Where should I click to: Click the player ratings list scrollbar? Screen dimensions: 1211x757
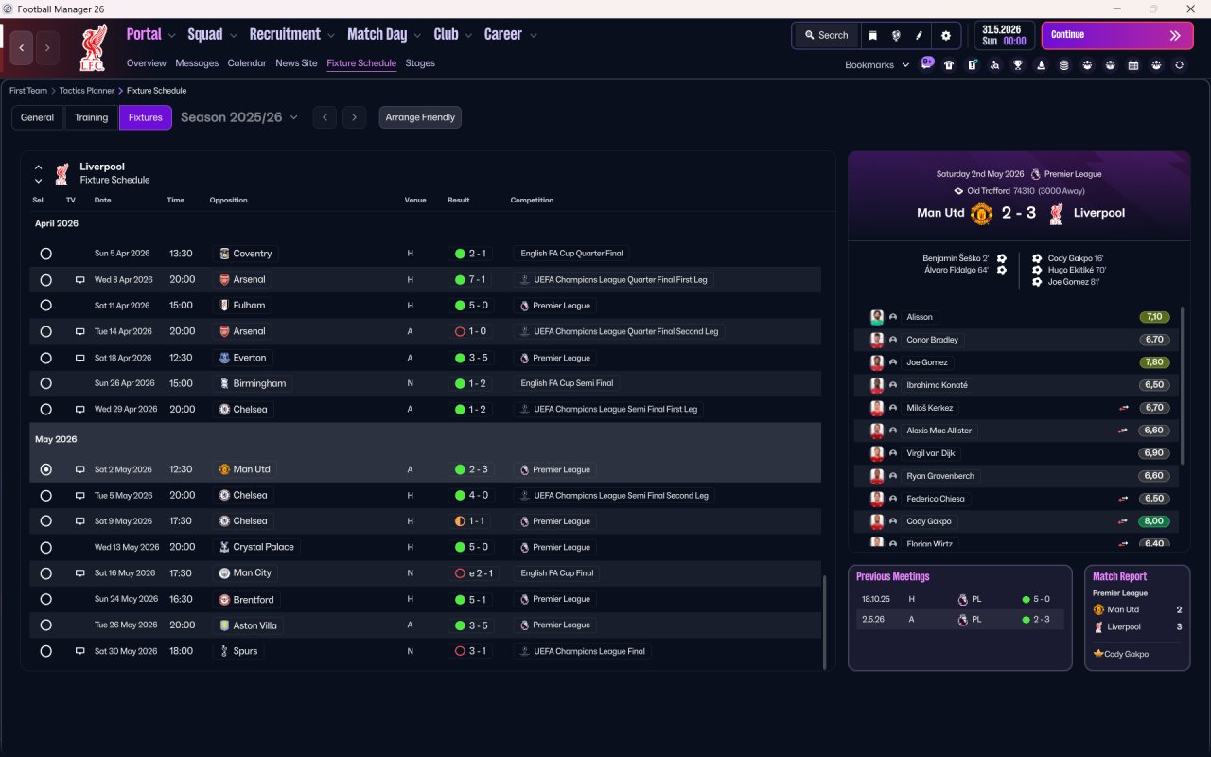point(1183,384)
